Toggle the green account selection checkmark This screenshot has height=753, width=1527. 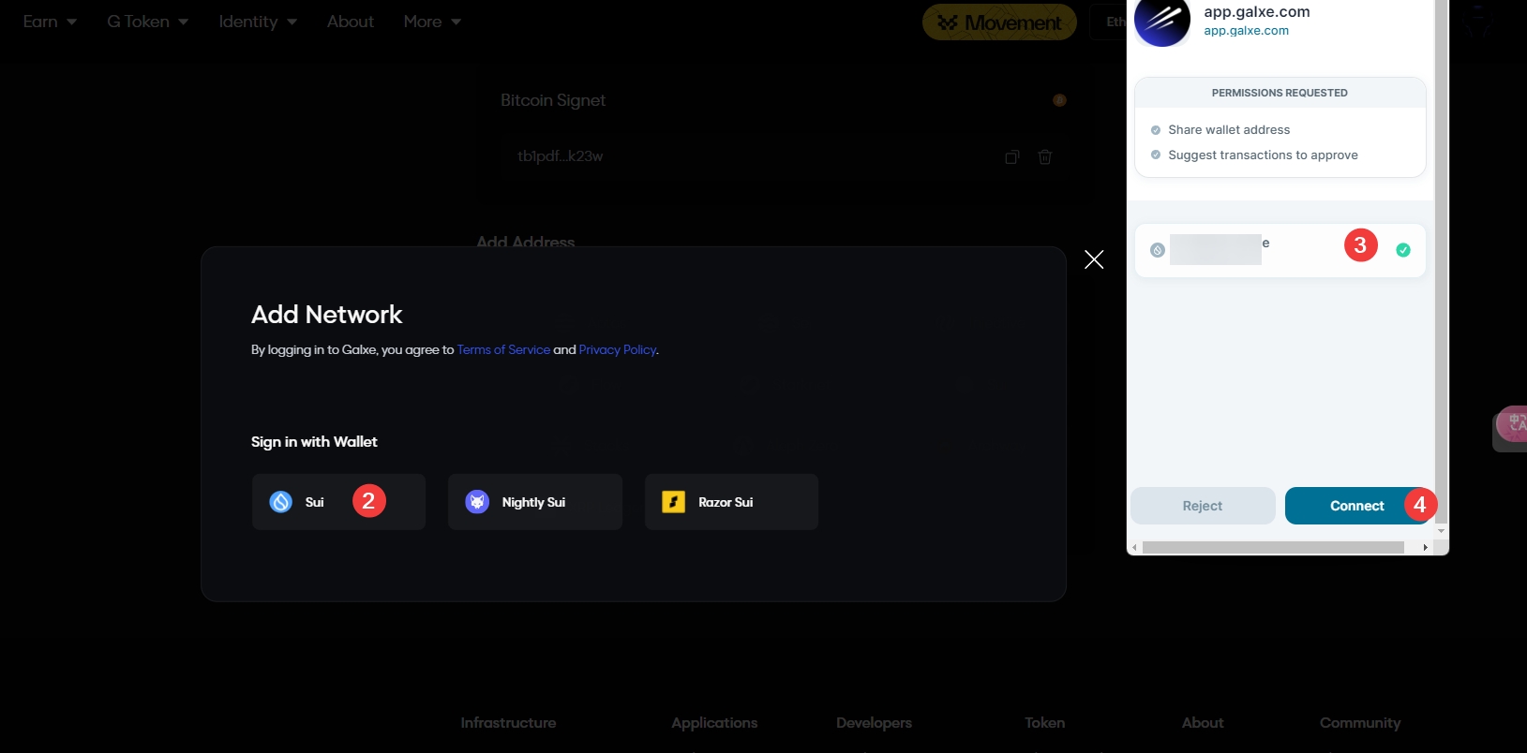(x=1403, y=250)
